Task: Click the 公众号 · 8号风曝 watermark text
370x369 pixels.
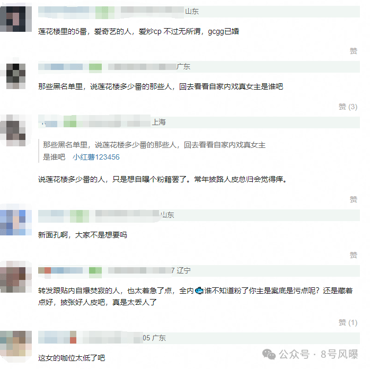Action: coord(319,354)
